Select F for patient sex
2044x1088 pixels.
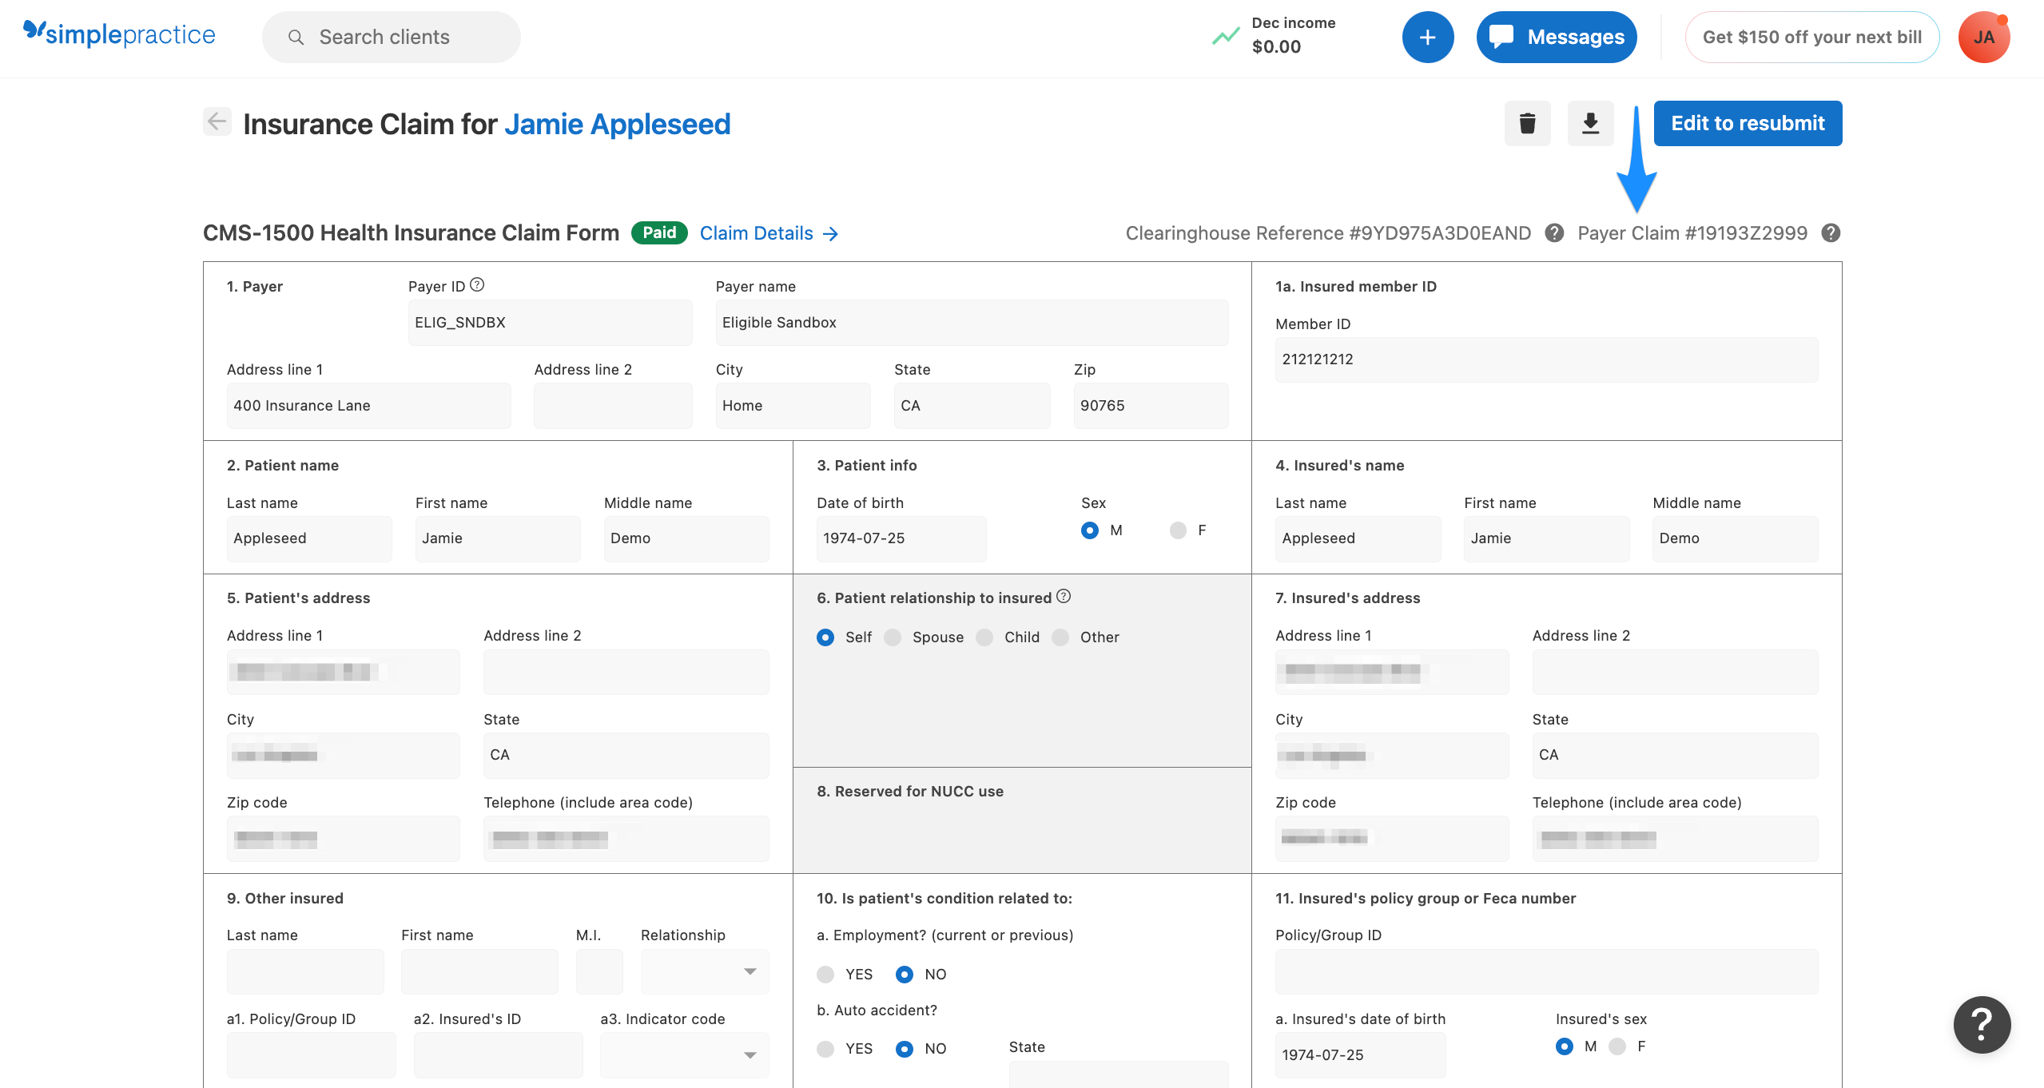click(1176, 530)
